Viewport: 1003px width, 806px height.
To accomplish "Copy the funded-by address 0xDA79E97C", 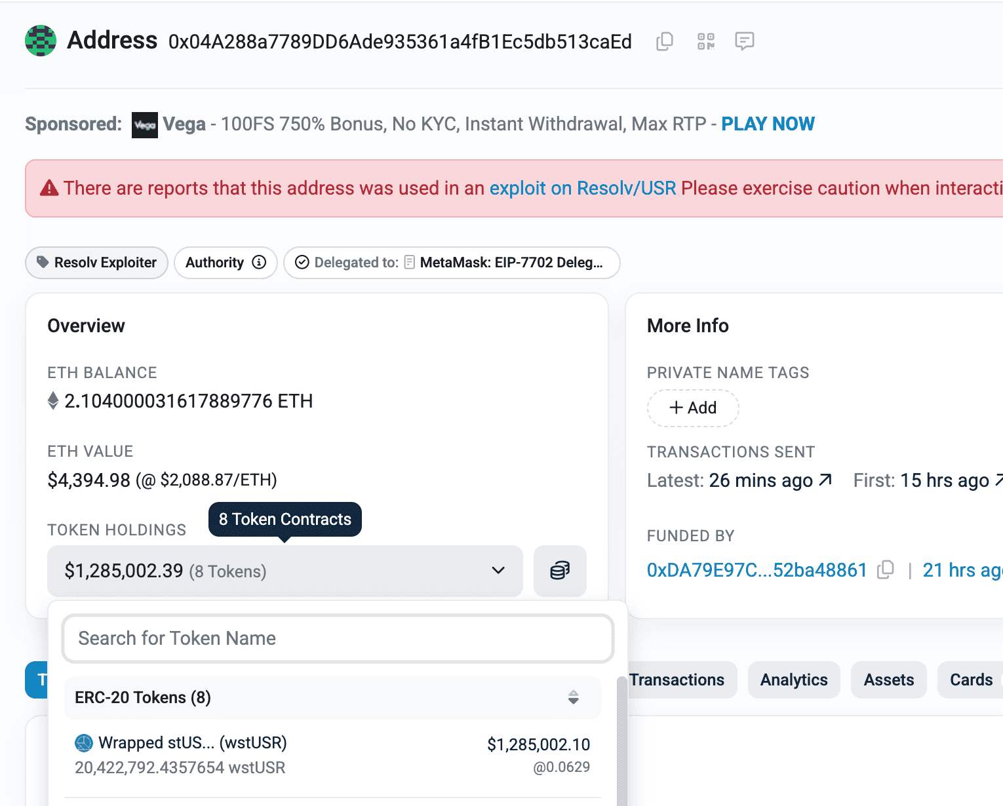I will coord(885,570).
